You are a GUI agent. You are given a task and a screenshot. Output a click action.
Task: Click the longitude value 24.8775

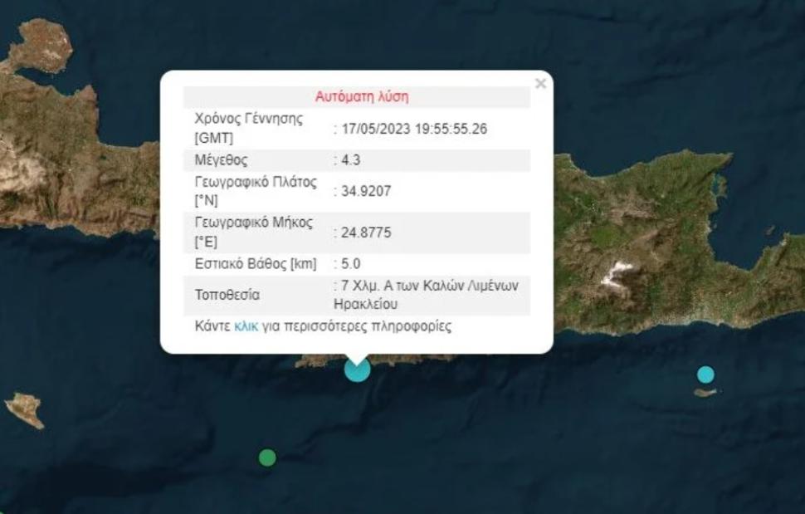[x=363, y=233]
